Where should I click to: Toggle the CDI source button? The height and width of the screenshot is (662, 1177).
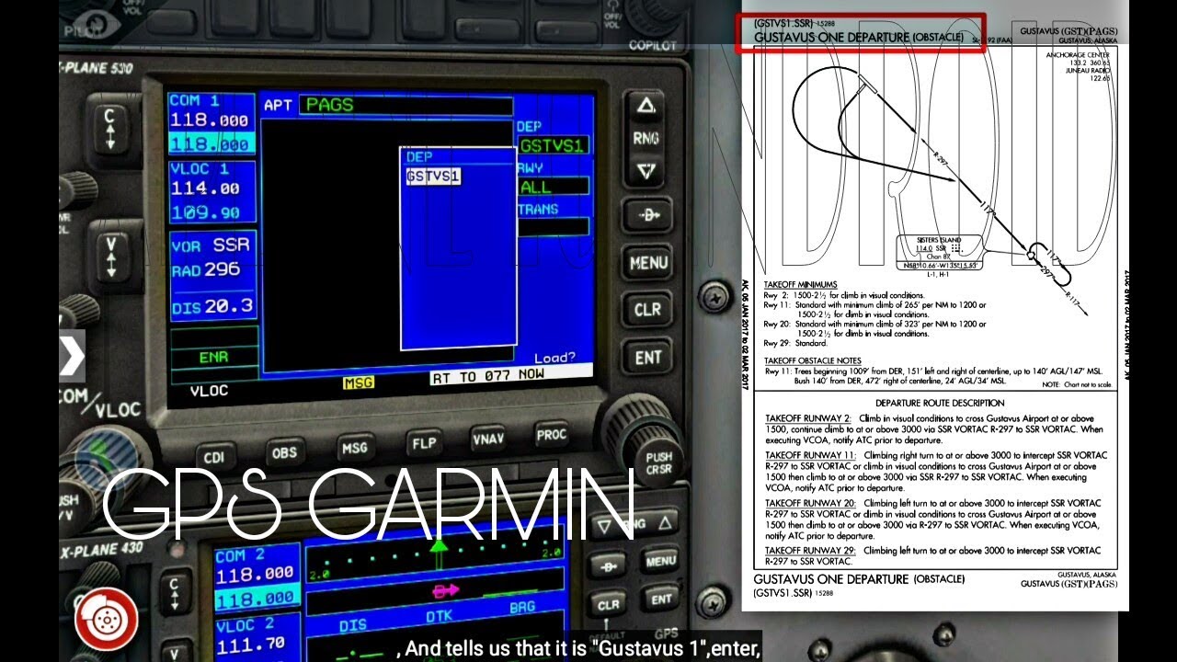tap(214, 457)
